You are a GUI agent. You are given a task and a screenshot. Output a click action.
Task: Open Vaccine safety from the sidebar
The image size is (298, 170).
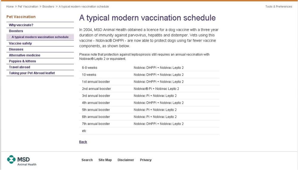20,44
